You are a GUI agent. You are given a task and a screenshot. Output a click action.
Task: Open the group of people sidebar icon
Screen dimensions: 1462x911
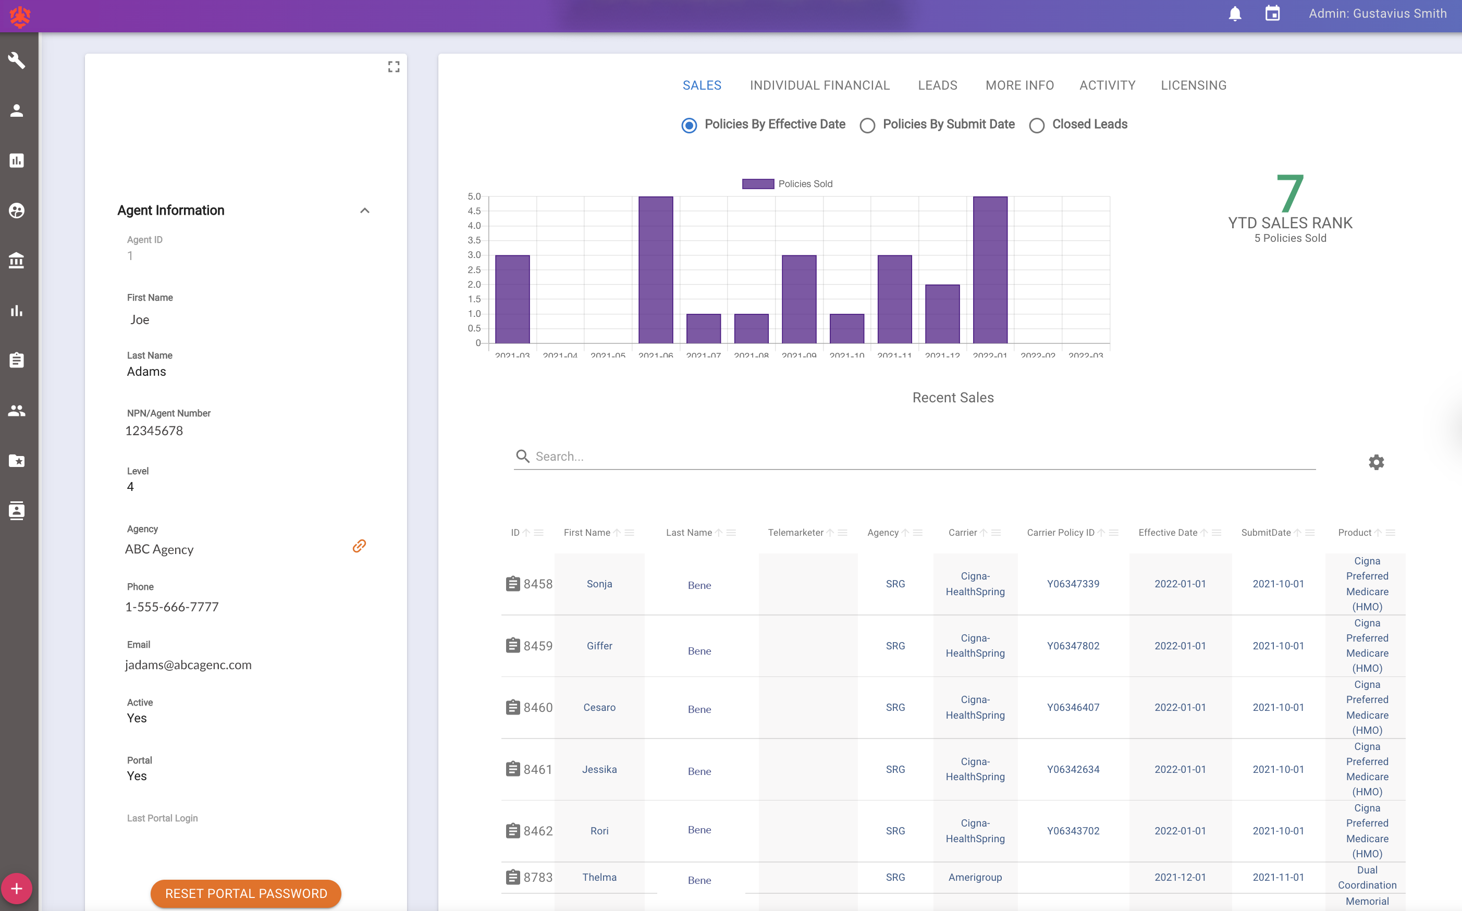click(17, 410)
